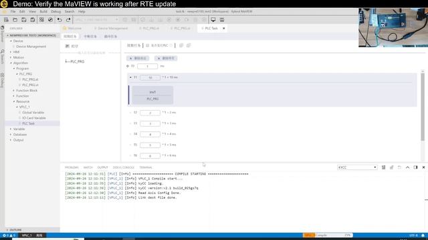Screen dimensions: 428x240
Task: Click first X delete button above T0
Action: pos(138,58)
